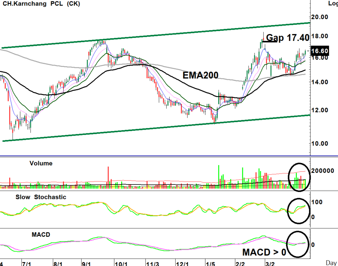Click the Gap 17.40 annotation

tap(287, 38)
